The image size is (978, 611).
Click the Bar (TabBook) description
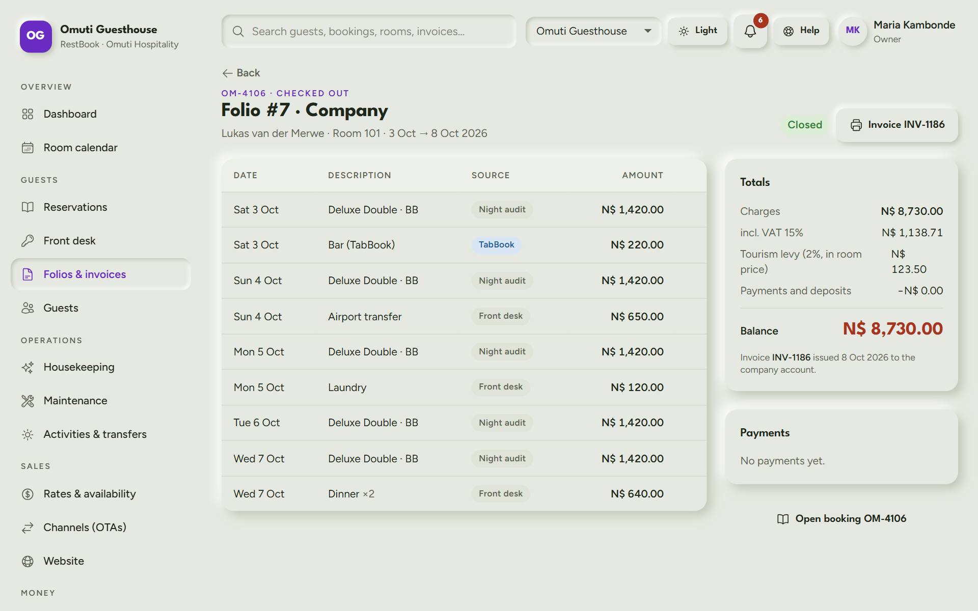pos(361,245)
